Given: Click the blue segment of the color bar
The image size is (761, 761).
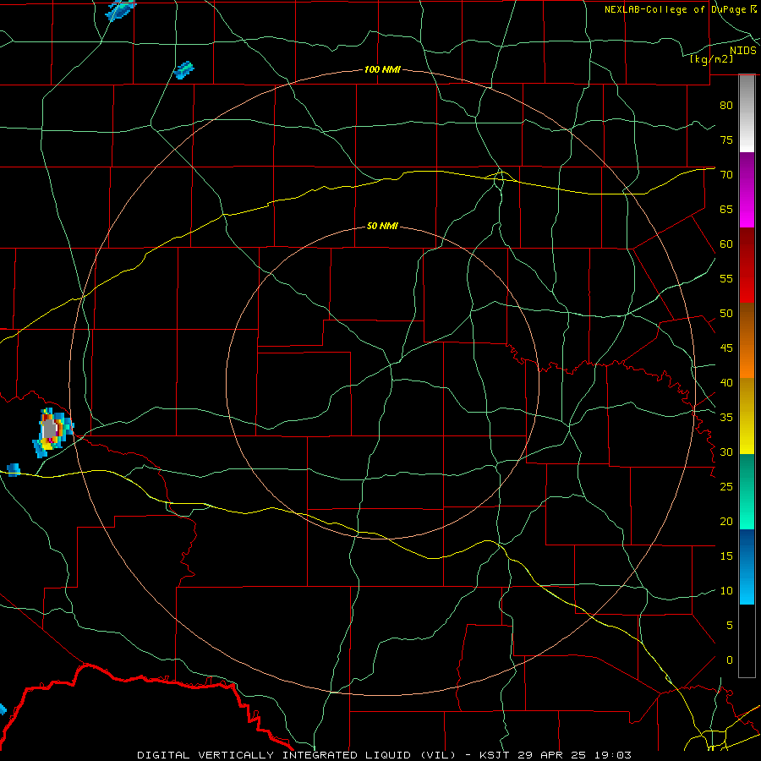Looking at the screenshot, I should coord(747,567).
